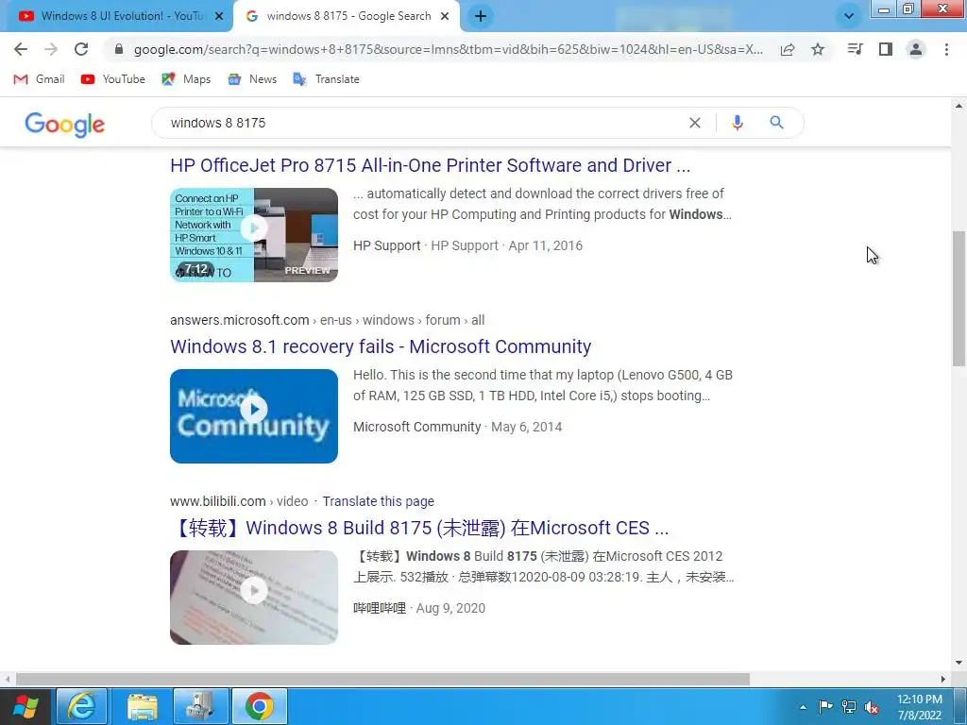This screenshot has height=725, width=967.
Task: Open the network tray icon
Action: click(849, 707)
